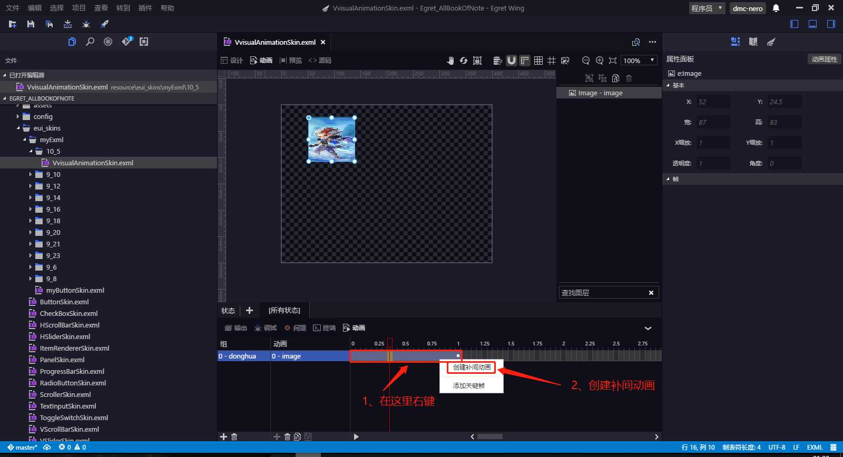
Task: Click the save all files icon
Action: coord(49,24)
